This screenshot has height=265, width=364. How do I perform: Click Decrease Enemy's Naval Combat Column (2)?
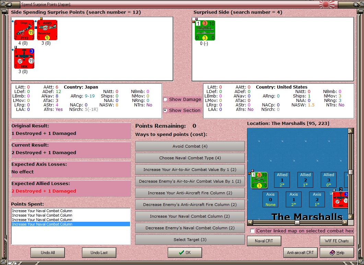point(190,228)
